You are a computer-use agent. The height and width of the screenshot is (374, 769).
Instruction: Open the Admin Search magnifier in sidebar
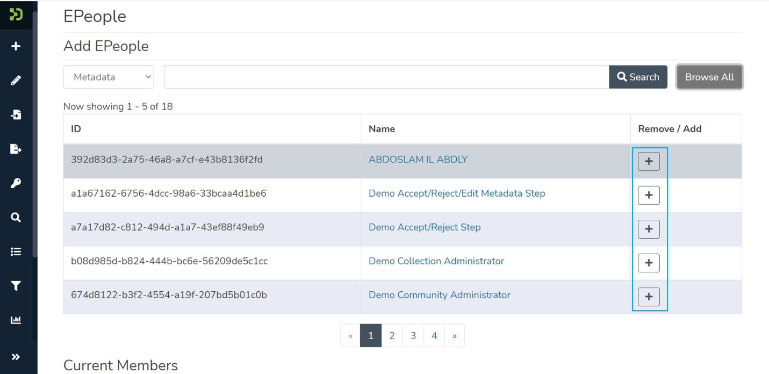point(16,218)
